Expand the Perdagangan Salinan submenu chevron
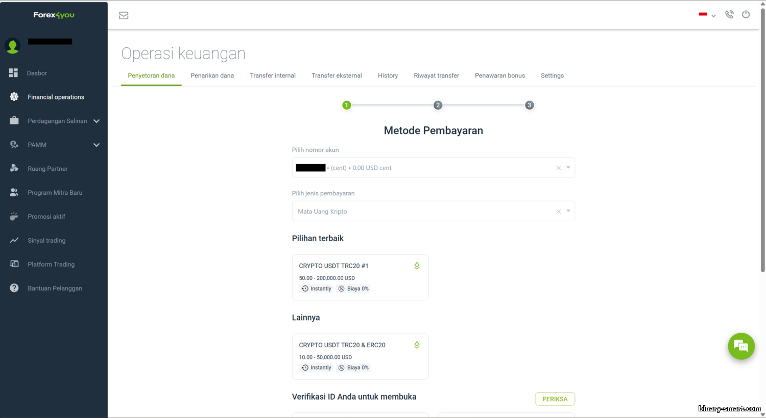Viewport: 766px width, 418px height. [97, 121]
